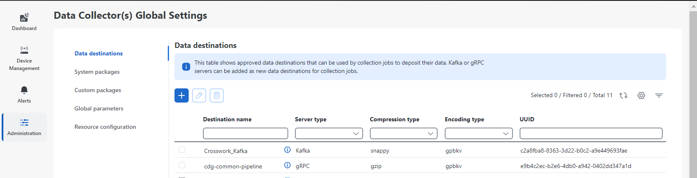Sort by Encoding type column header
This screenshot has height=178, width=697.
click(464, 119)
